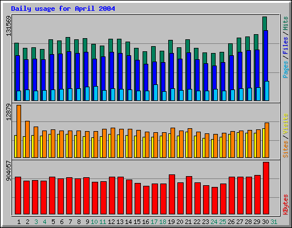Screen dimensions: 292x228
Task: Click the 131569 axis value
Action: (9, 26)
